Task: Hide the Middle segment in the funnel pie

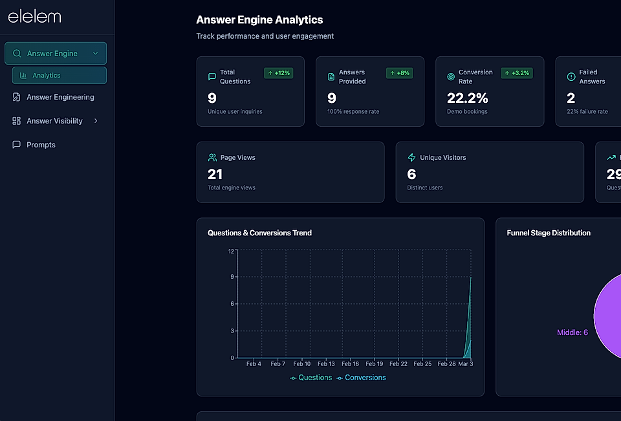Action: coord(572,332)
